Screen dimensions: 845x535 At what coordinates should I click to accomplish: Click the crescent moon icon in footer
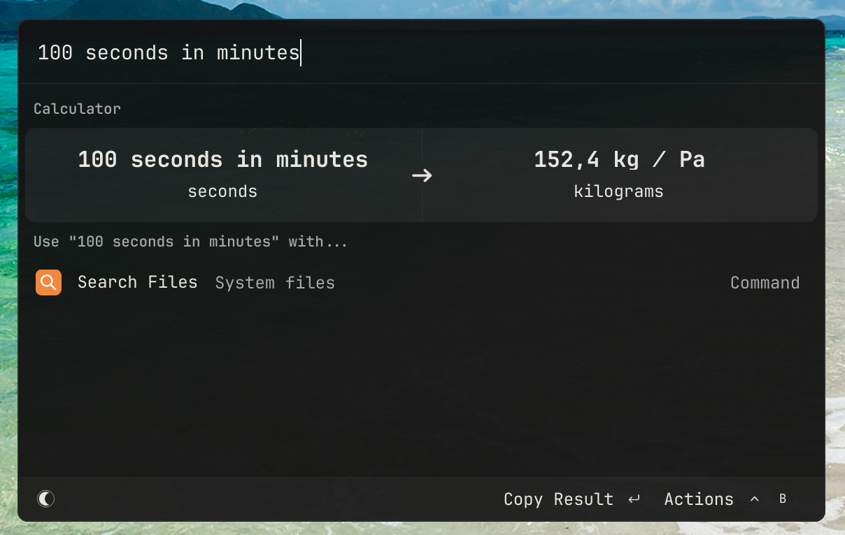pyautogui.click(x=46, y=499)
